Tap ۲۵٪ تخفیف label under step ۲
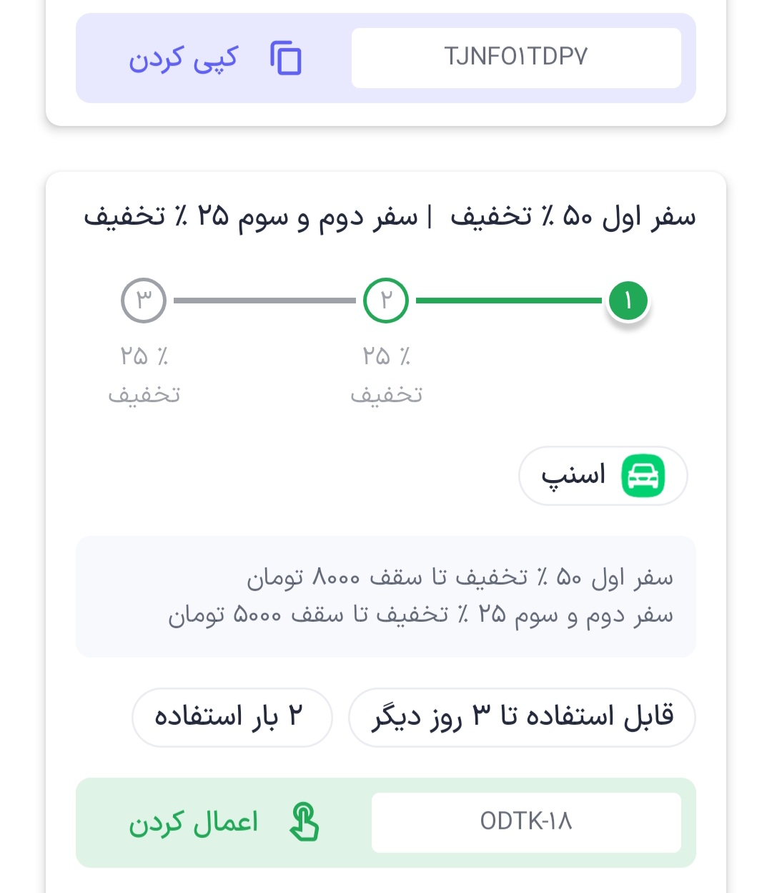Viewport: 772px width, 893px height. pos(386,375)
